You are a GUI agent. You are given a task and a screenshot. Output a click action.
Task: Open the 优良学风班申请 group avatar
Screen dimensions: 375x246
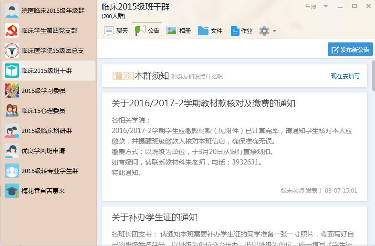tap(12, 151)
